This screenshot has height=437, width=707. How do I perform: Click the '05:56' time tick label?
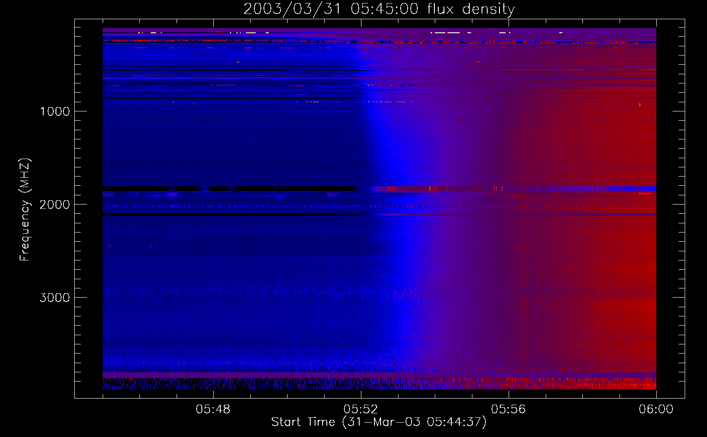point(509,409)
